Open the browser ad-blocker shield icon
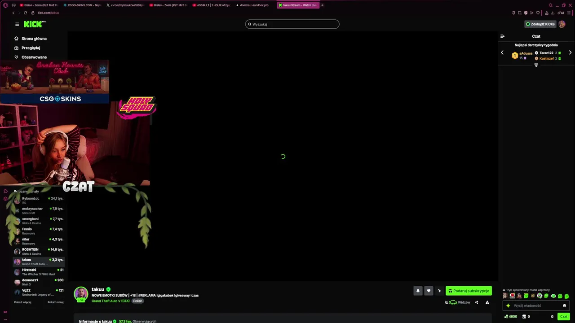 pyautogui.click(x=526, y=13)
